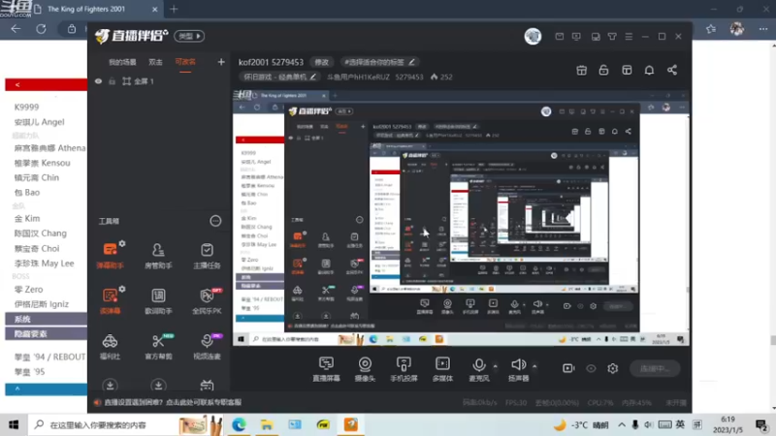Open the 全民乐PK tool

click(x=207, y=300)
